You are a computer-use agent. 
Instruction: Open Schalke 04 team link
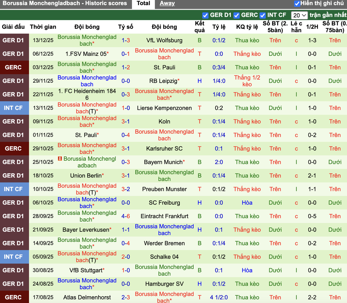click(x=164, y=257)
